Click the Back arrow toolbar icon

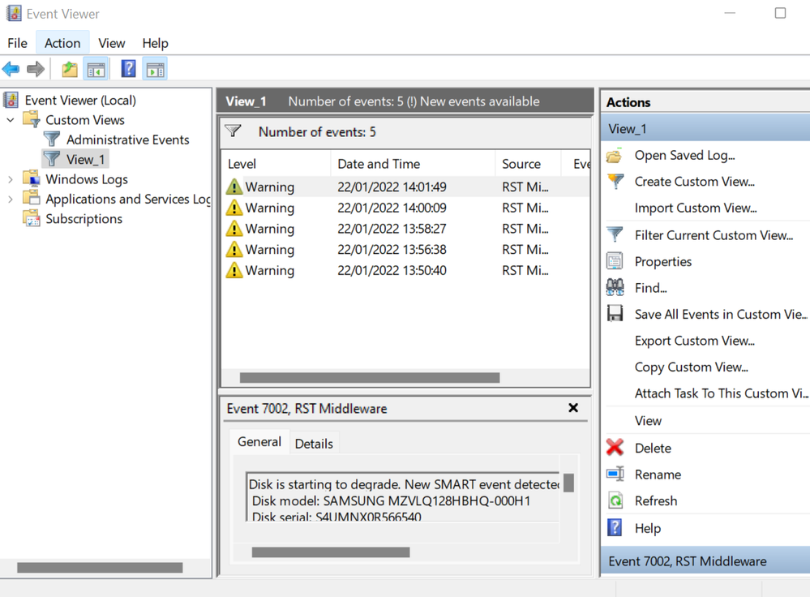11,69
